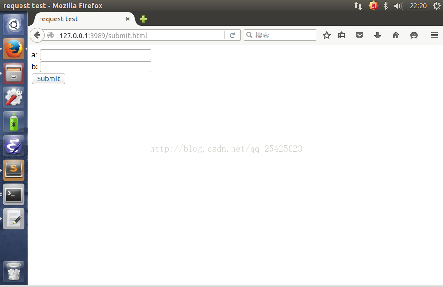Open the Trash in the dock
The width and height of the screenshot is (443, 287).
pos(14,271)
